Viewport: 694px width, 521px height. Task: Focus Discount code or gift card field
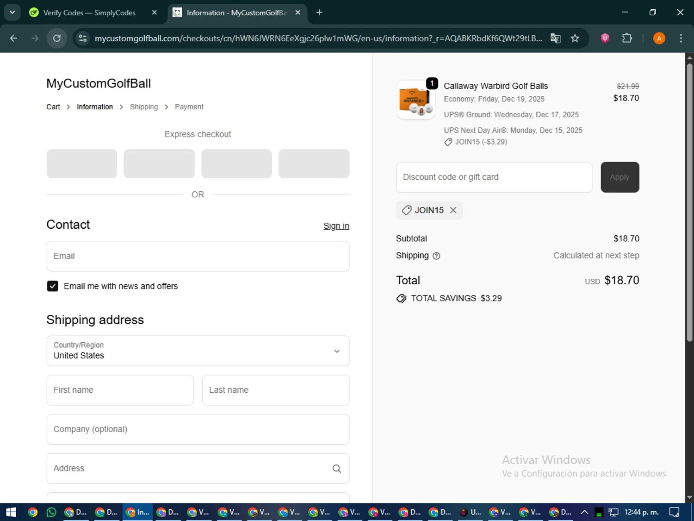pos(494,177)
